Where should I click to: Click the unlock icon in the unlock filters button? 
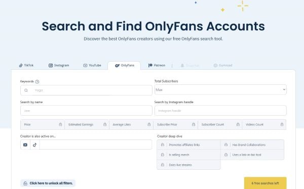coord(25,183)
